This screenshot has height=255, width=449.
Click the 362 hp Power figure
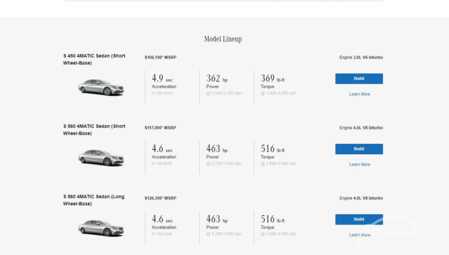[x=217, y=79]
